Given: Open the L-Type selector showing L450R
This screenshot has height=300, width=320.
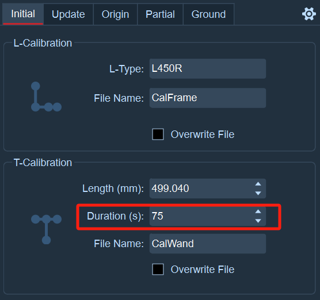Looking at the screenshot, I should point(208,68).
